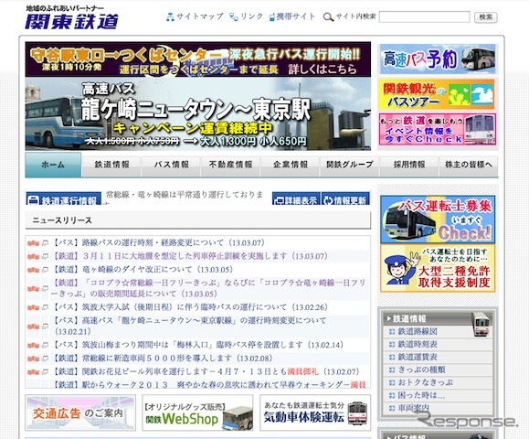Click the magnifier search icon
529x439 pixels.
[x=328, y=16]
